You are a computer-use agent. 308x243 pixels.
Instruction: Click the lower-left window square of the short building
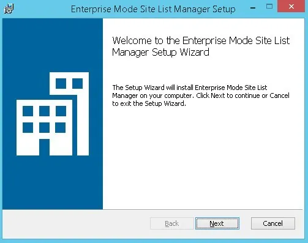pyautogui.click(x=28, y=128)
